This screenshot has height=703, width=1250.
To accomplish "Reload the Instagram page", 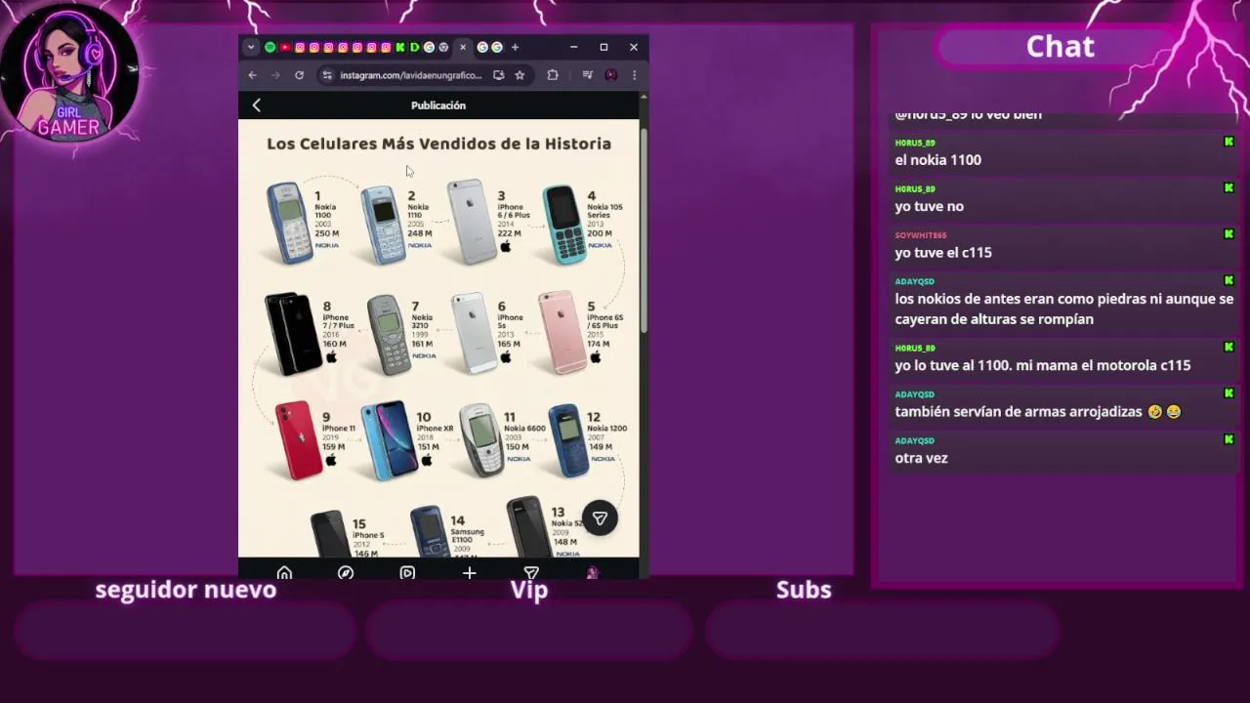I will pyautogui.click(x=299, y=75).
